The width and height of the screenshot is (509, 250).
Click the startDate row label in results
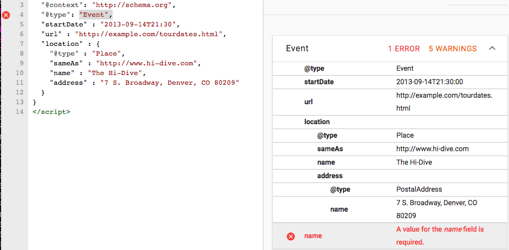(319, 82)
